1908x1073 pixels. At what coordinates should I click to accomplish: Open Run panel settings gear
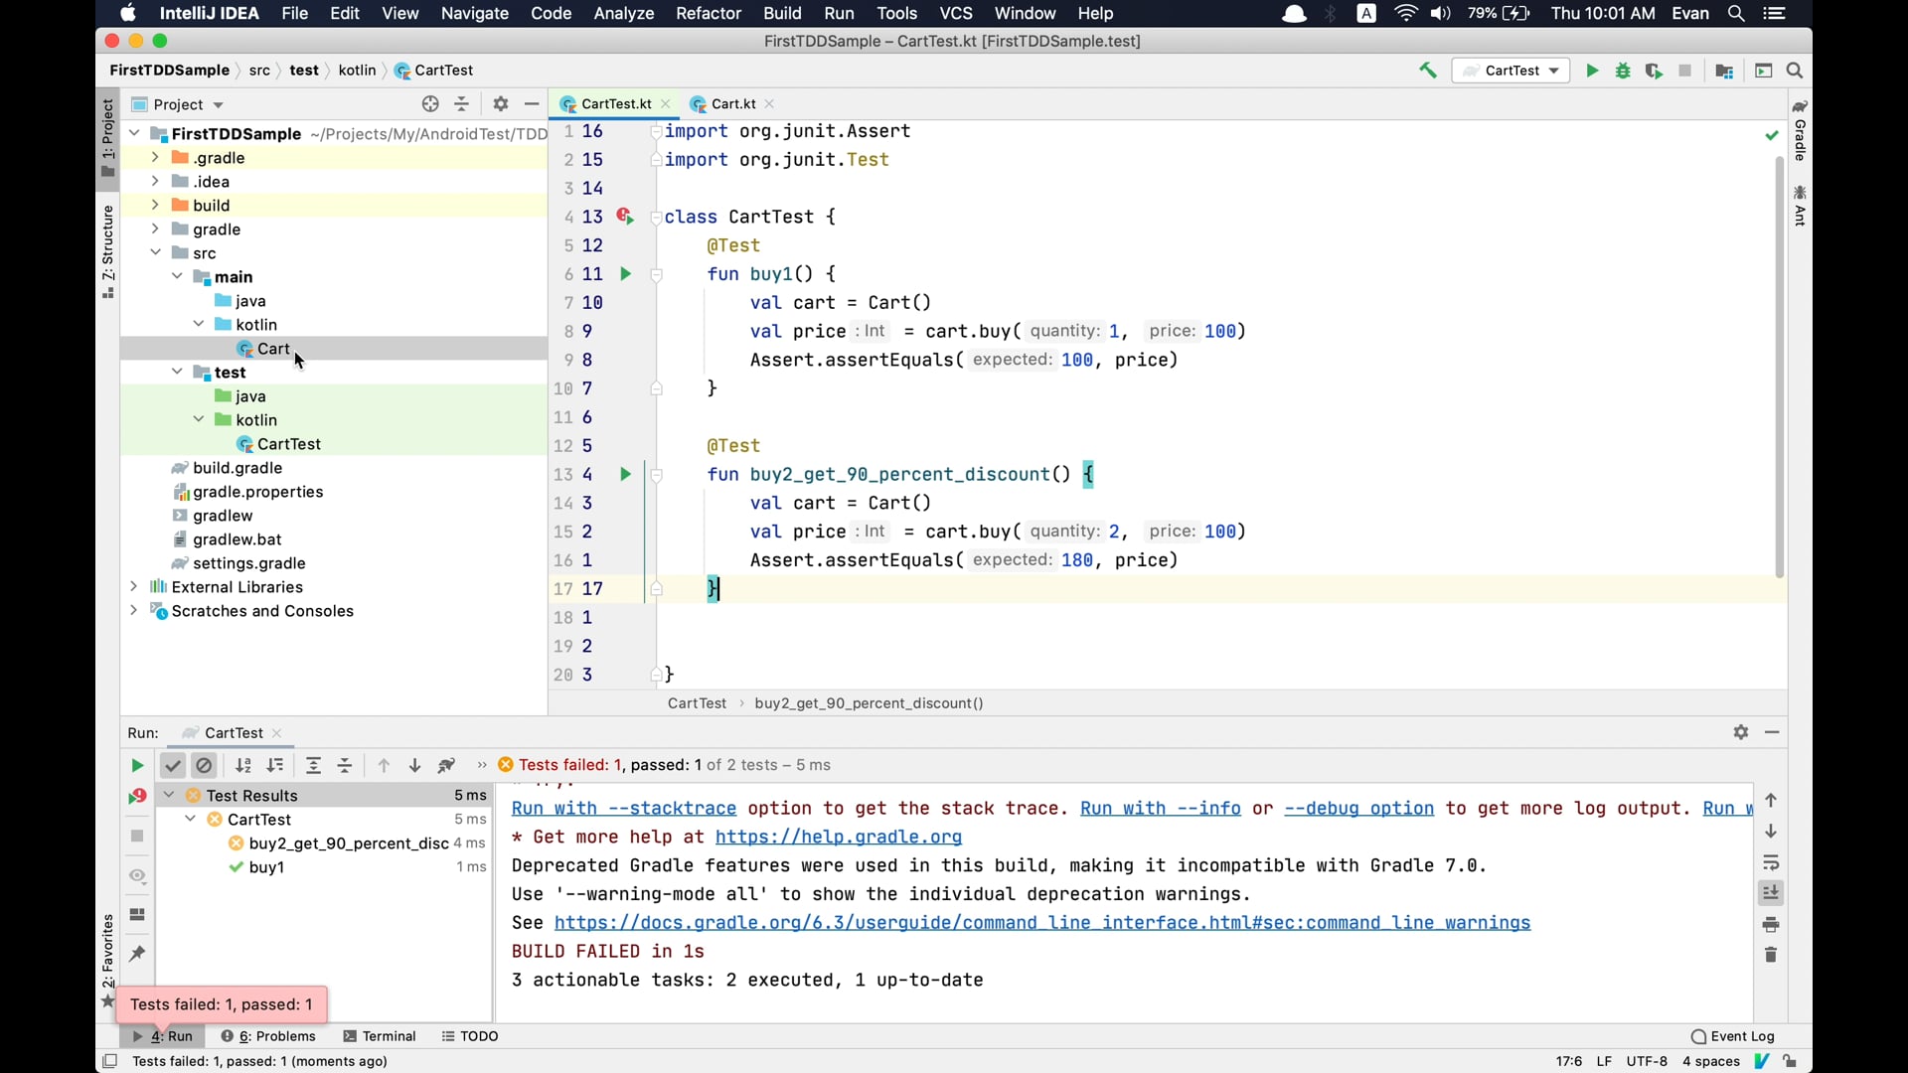click(x=1741, y=732)
